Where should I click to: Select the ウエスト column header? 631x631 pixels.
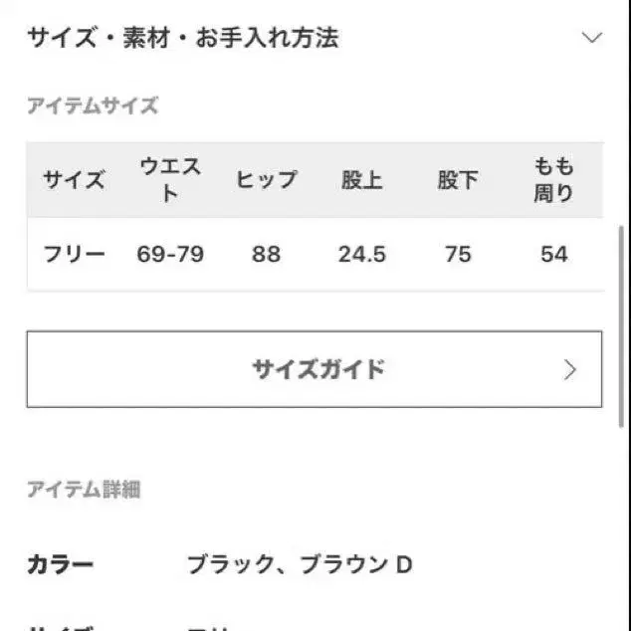pos(170,180)
